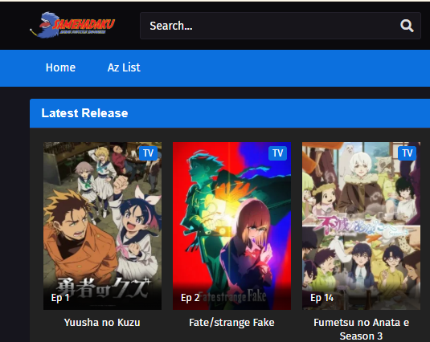Screen dimensions: 430x342
Task: Open the Samehadaku logo homepage
Action: pyautogui.click(x=72, y=25)
